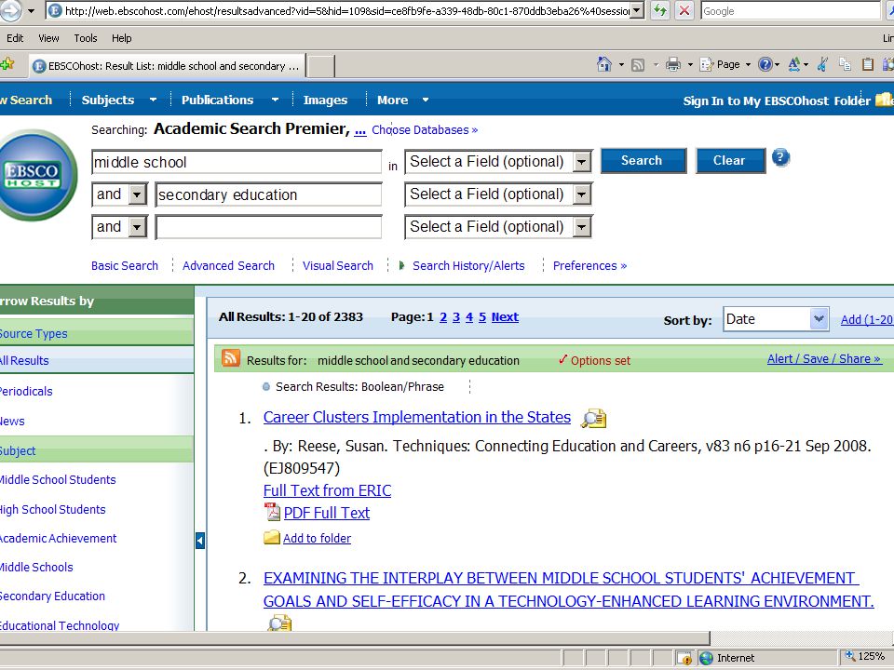Click the blue Search button
Screen dimensions: 894x670
[x=643, y=161]
